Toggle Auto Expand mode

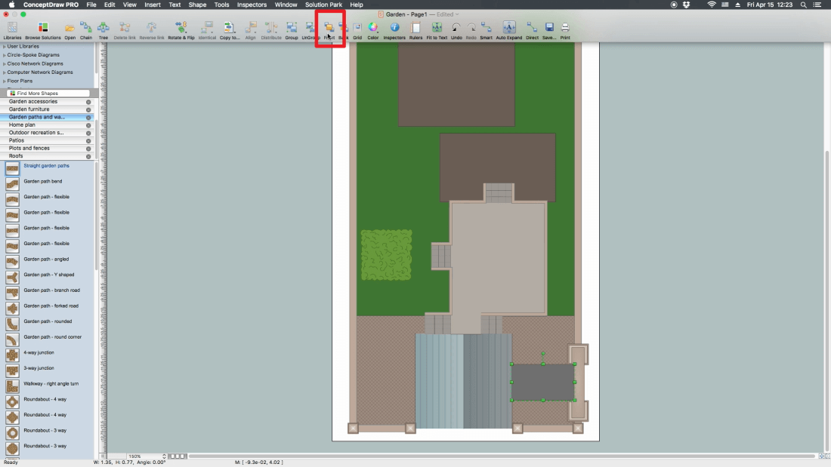pyautogui.click(x=509, y=28)
